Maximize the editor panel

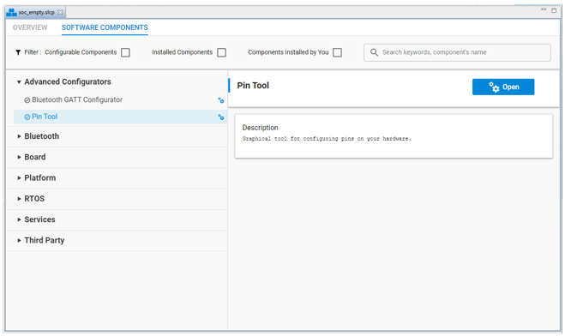pyautogui.click(x=554, y=10)
